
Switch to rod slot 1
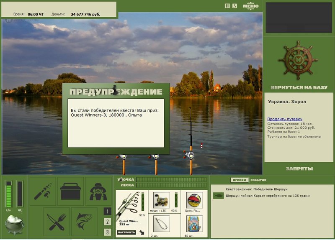(107, 212)
